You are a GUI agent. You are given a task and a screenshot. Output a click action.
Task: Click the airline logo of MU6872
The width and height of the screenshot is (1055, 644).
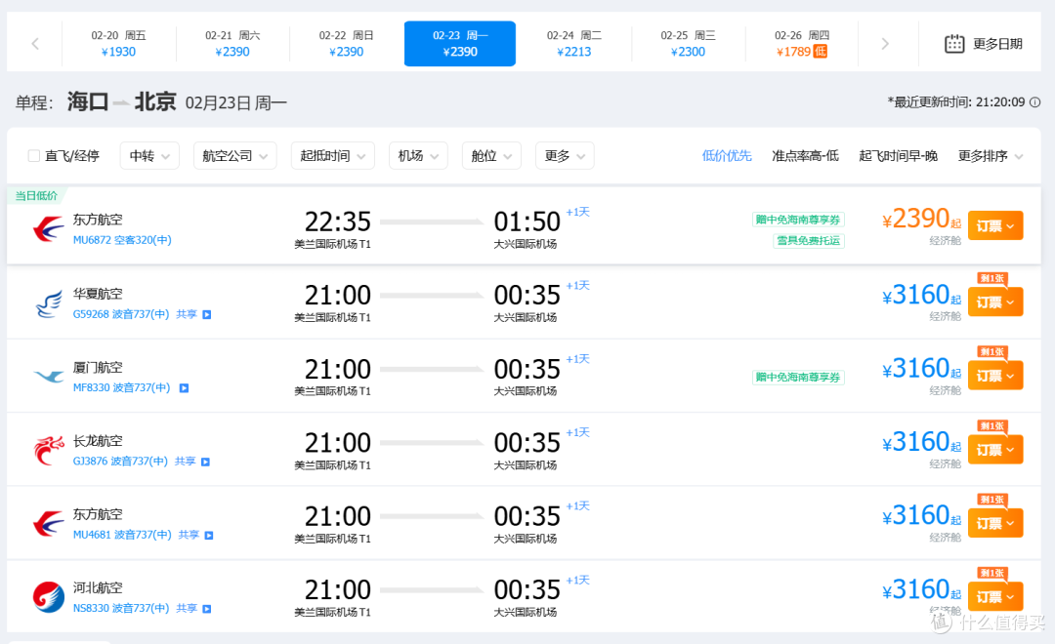point(49,229)
